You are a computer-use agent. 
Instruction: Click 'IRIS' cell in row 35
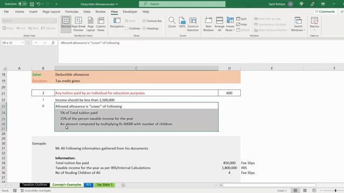pyautogui.click(x=244, y=168)
